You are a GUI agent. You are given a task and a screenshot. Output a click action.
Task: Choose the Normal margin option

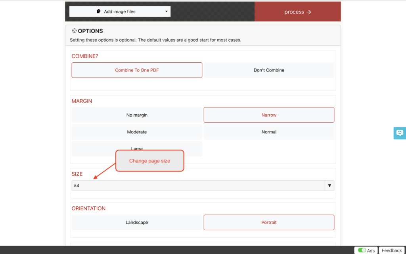click(x=269, y=132)
